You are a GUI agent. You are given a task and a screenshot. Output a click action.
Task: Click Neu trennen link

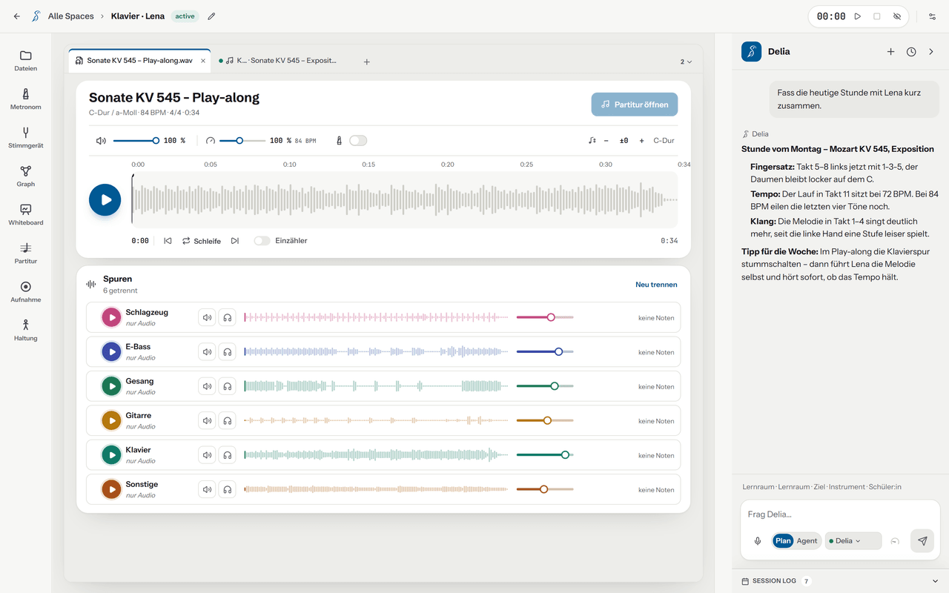(x=656, y=285)
